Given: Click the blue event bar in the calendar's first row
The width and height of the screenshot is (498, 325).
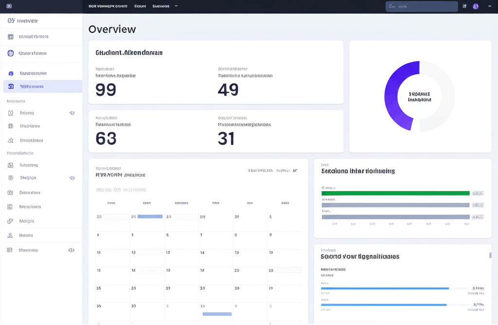Looking at the screenshot, I should tap(150, 217).
